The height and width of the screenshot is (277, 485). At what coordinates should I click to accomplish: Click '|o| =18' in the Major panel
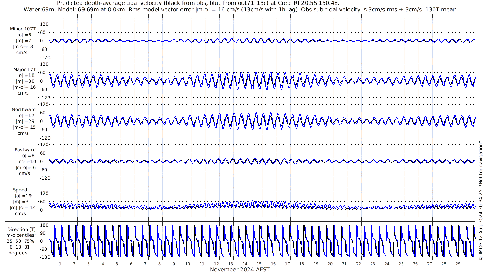coord(26,75)
